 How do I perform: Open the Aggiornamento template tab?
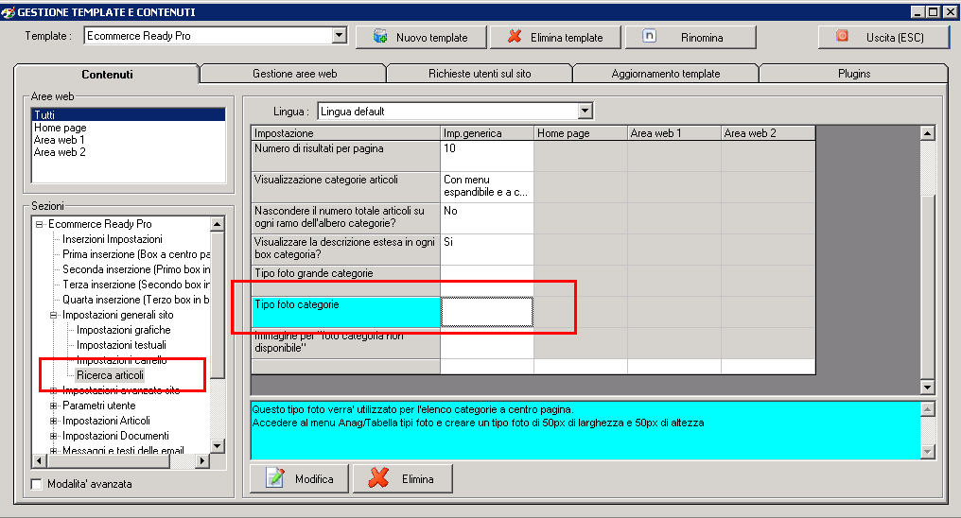666,74
